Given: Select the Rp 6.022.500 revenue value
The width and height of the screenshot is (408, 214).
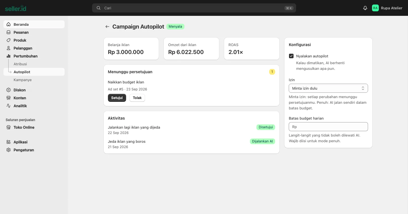Looking at the screenshot, I should (186, 52).
